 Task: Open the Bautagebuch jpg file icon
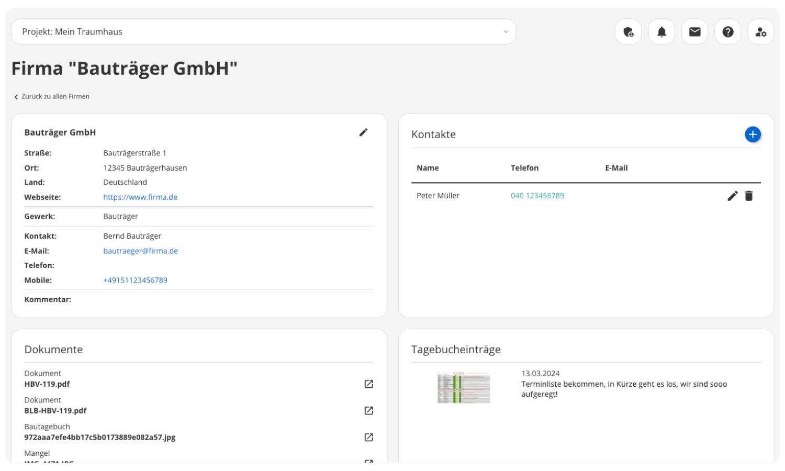368,437
